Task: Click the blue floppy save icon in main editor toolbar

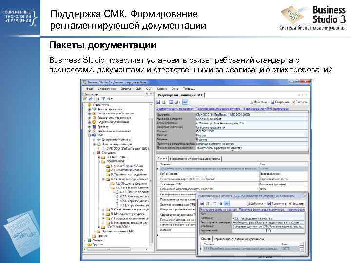Action: click(158, 102)
